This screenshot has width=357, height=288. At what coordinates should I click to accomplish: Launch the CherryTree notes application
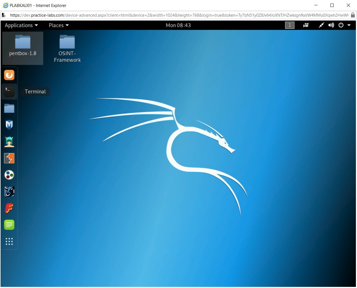(x=9, y=225)
